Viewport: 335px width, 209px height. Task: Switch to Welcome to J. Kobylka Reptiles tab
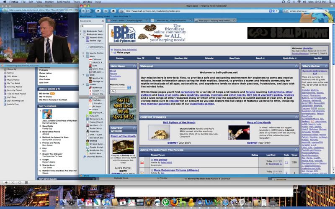pos(172,20)
